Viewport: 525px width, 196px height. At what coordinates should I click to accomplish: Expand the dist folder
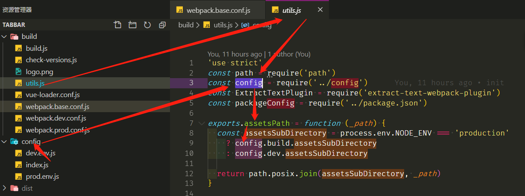pos(4,188)
